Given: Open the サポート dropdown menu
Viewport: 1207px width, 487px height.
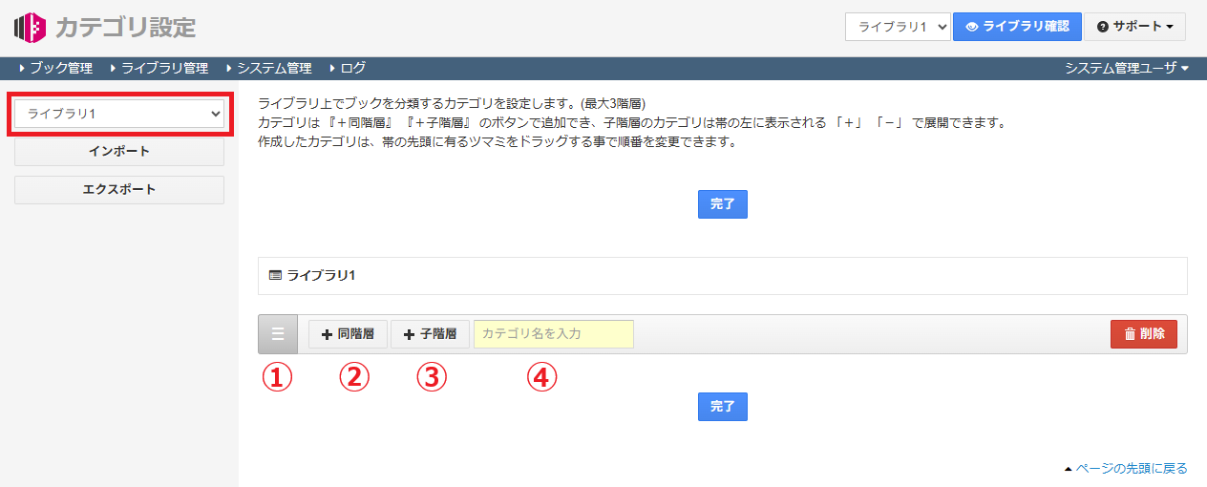Looking at the screenshot, I should point(1134,27).
